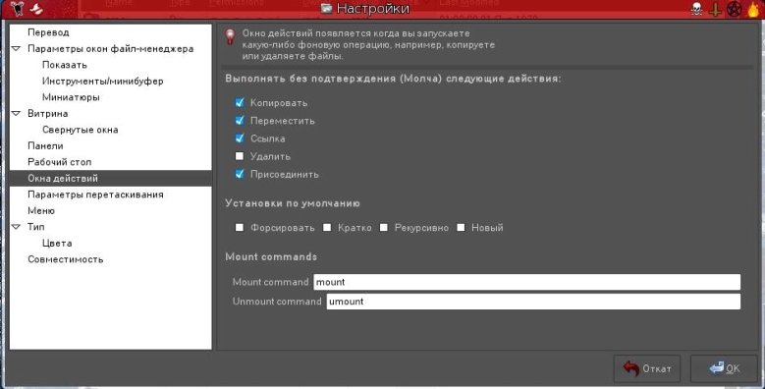Select Совместимость in the tree
The width and height of the screenshot is (765, 389).
(66, 259)
